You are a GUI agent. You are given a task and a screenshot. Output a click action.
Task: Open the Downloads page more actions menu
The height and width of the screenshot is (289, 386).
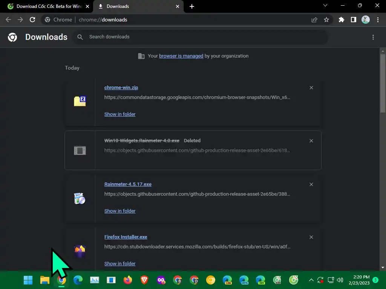tap(373, 37)
